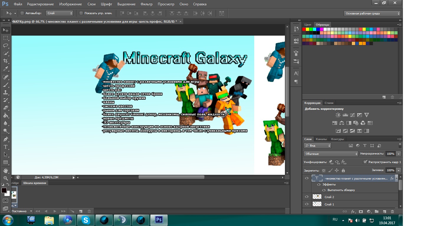Select the Eyedropper tool
The image size is (443, 226).
[6, 69]
